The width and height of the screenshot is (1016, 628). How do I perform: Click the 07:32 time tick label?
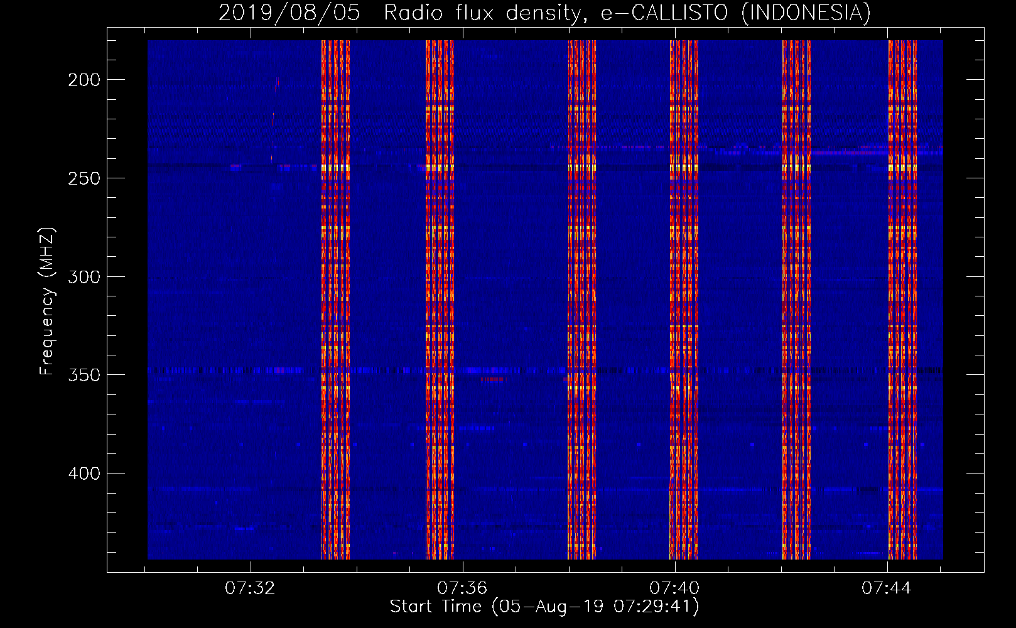click(250, 588)
